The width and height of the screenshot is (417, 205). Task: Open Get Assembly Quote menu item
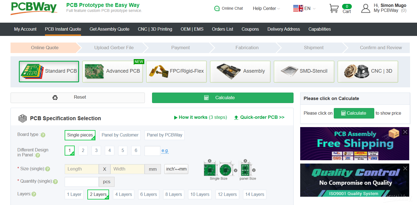(109, 29)
